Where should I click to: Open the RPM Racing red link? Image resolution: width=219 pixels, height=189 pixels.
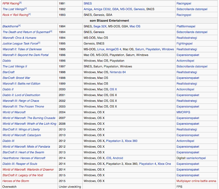[11, 3]
